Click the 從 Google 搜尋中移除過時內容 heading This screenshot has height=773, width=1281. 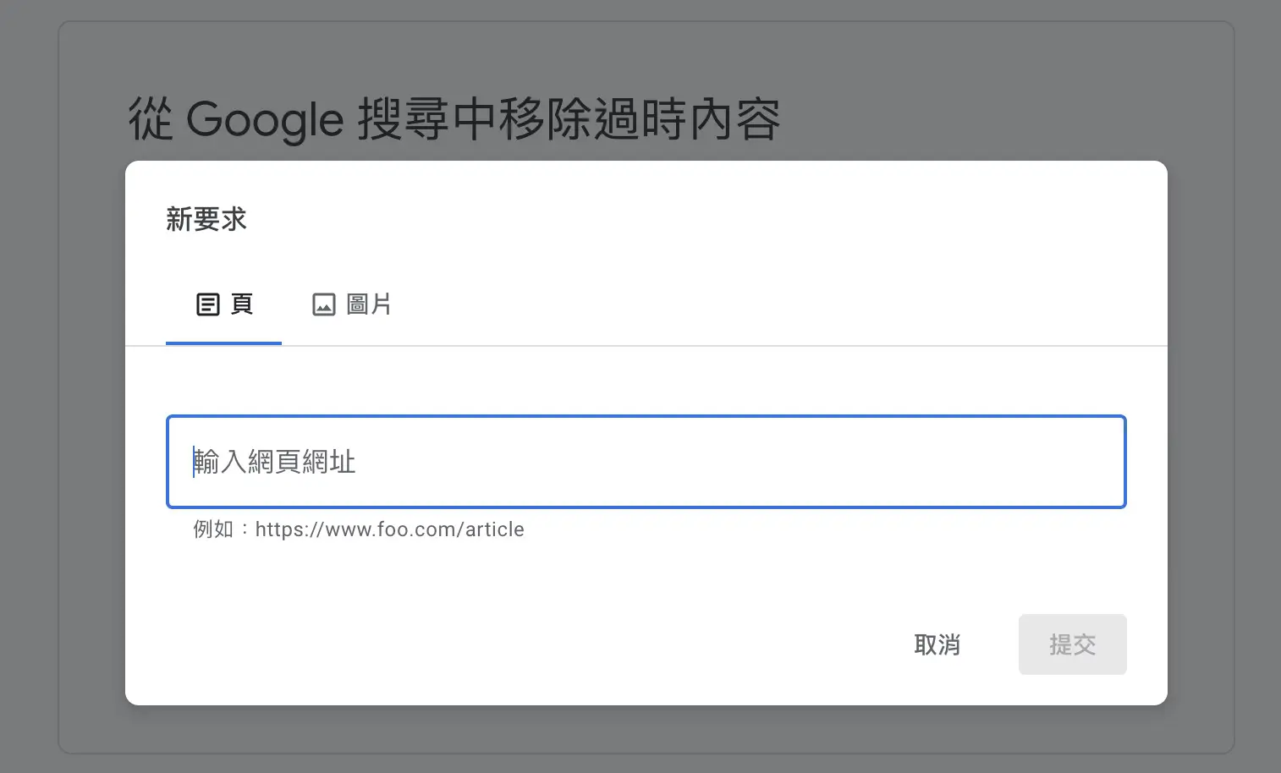(454, 119)
